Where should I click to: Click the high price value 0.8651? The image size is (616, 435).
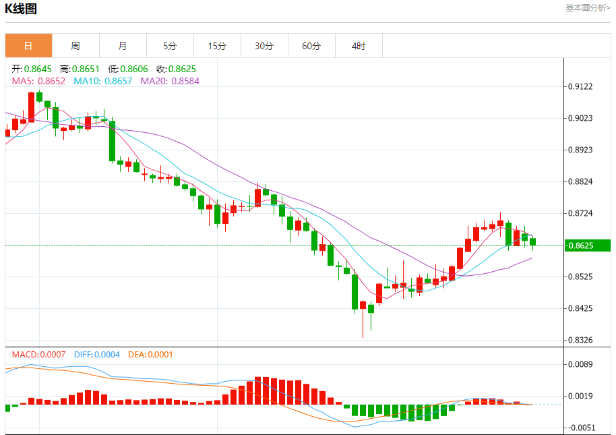point(86,69)
